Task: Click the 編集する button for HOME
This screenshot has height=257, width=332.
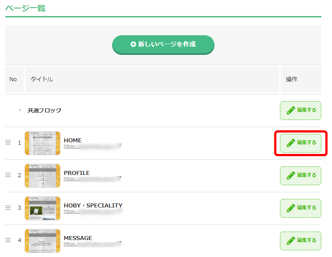Action: point(300,143)
